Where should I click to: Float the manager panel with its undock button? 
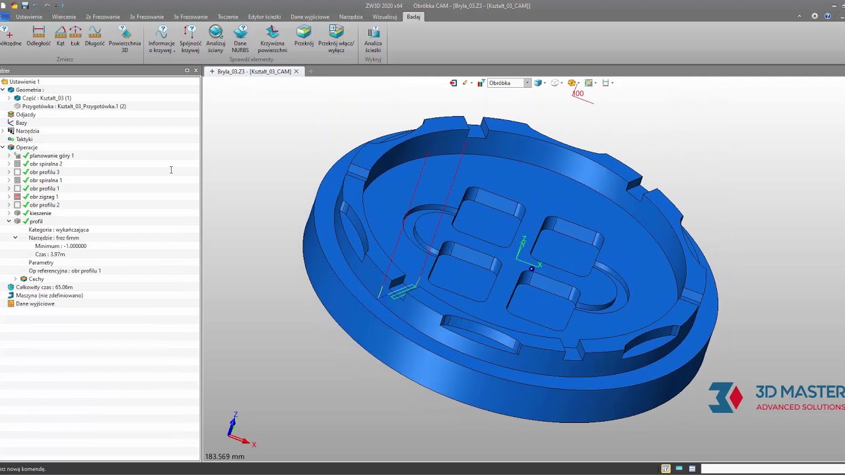(x=187, y=71)
